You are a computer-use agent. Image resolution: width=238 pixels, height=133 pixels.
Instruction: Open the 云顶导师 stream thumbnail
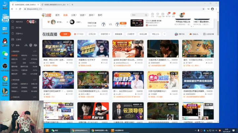(x=128, y=111)
